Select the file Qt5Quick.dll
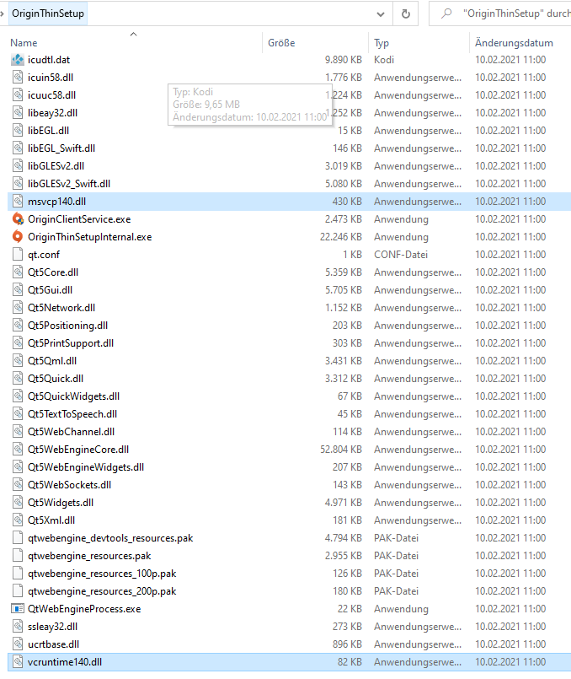 (56, 379)
